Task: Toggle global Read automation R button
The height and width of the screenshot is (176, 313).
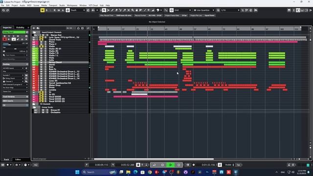Action: [x=54, y=10]
